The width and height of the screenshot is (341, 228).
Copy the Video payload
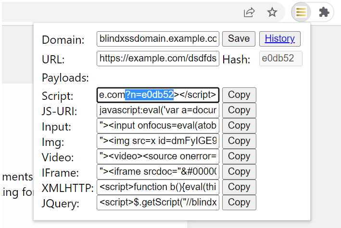coord(239,156)
